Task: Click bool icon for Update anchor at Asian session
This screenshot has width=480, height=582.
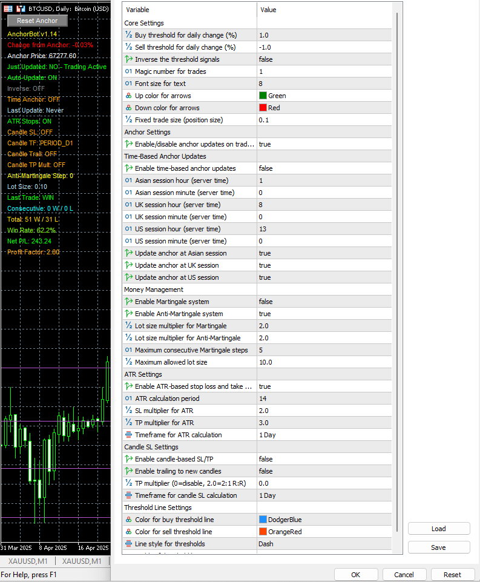Action: tap(129, 253)
